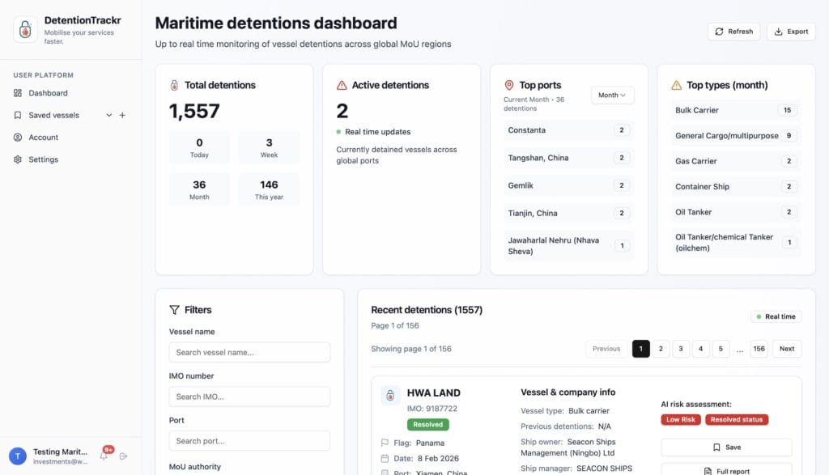Go to page 3 of detentions
829x475 pixels.
(x=681, y=349)
